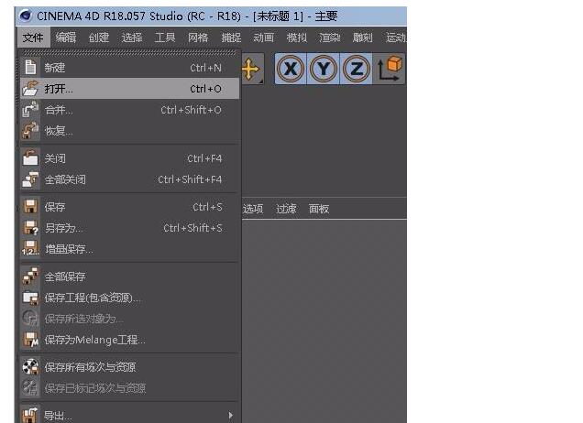Choose 全部保存 menu entry
Image resolution: width=583 pixels, height=423 pixels.
130,277
